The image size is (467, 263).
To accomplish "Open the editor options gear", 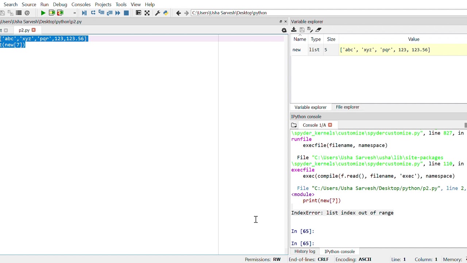I will tap(284, 30).
